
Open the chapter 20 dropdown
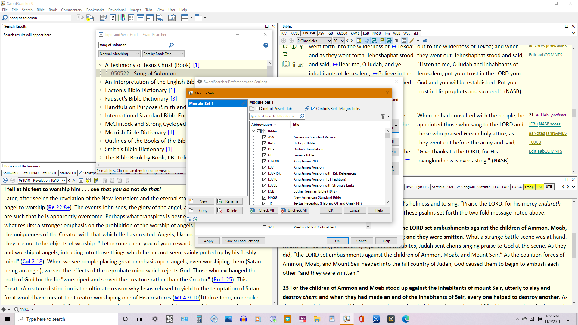[x=338, y=41]
